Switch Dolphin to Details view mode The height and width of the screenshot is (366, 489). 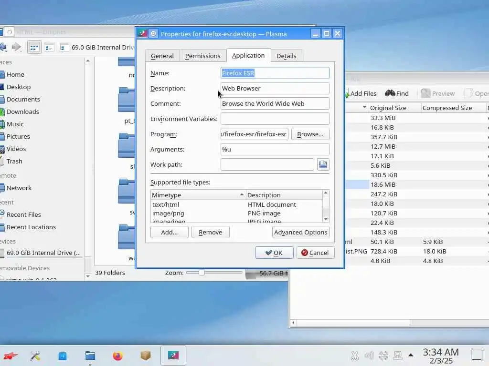[64, 47]
